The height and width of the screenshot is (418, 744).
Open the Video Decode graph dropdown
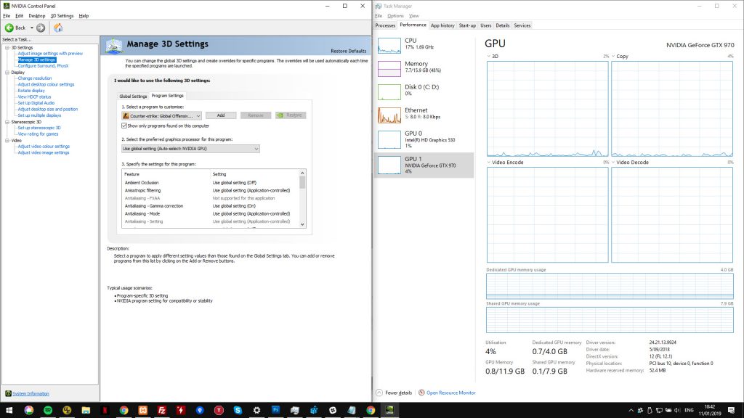(x=613, y=163)
